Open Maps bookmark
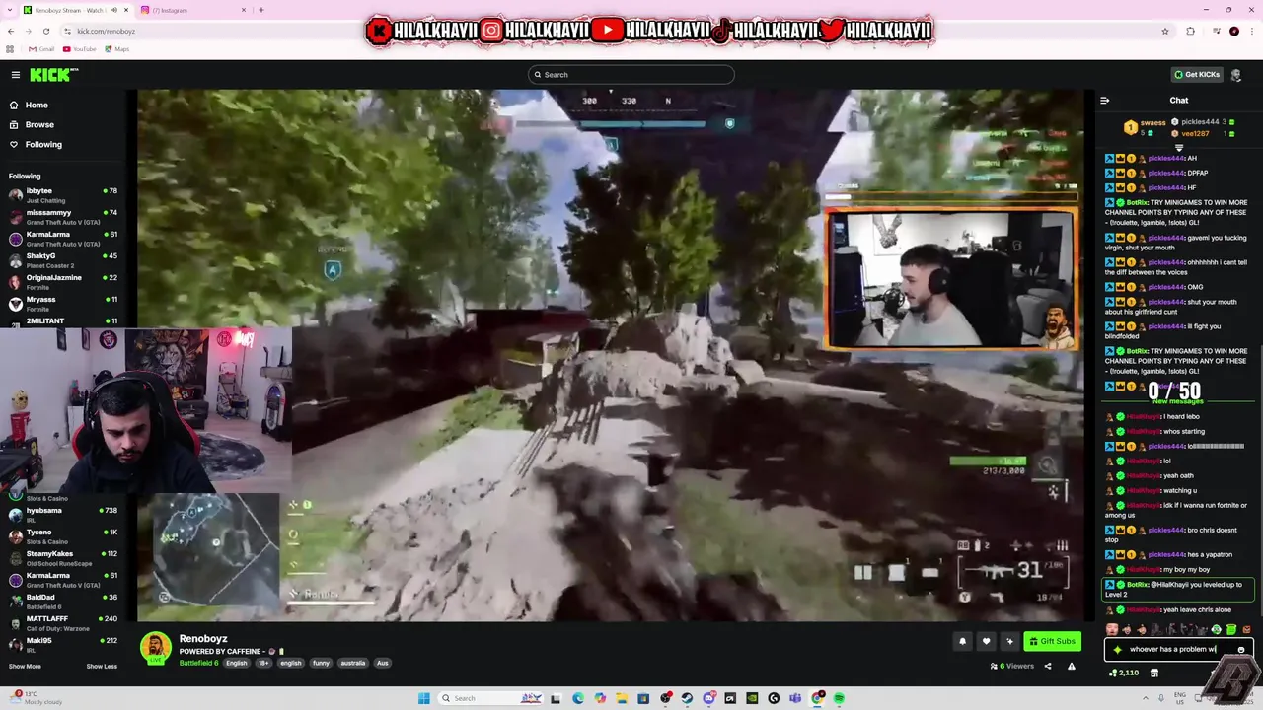1263x710 pixels. [x=117, y=49]
